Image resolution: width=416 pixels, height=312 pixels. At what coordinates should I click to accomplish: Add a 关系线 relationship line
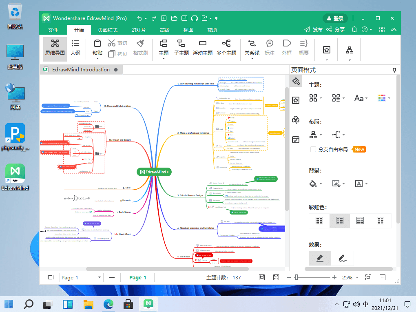click(x=252, y=48)
